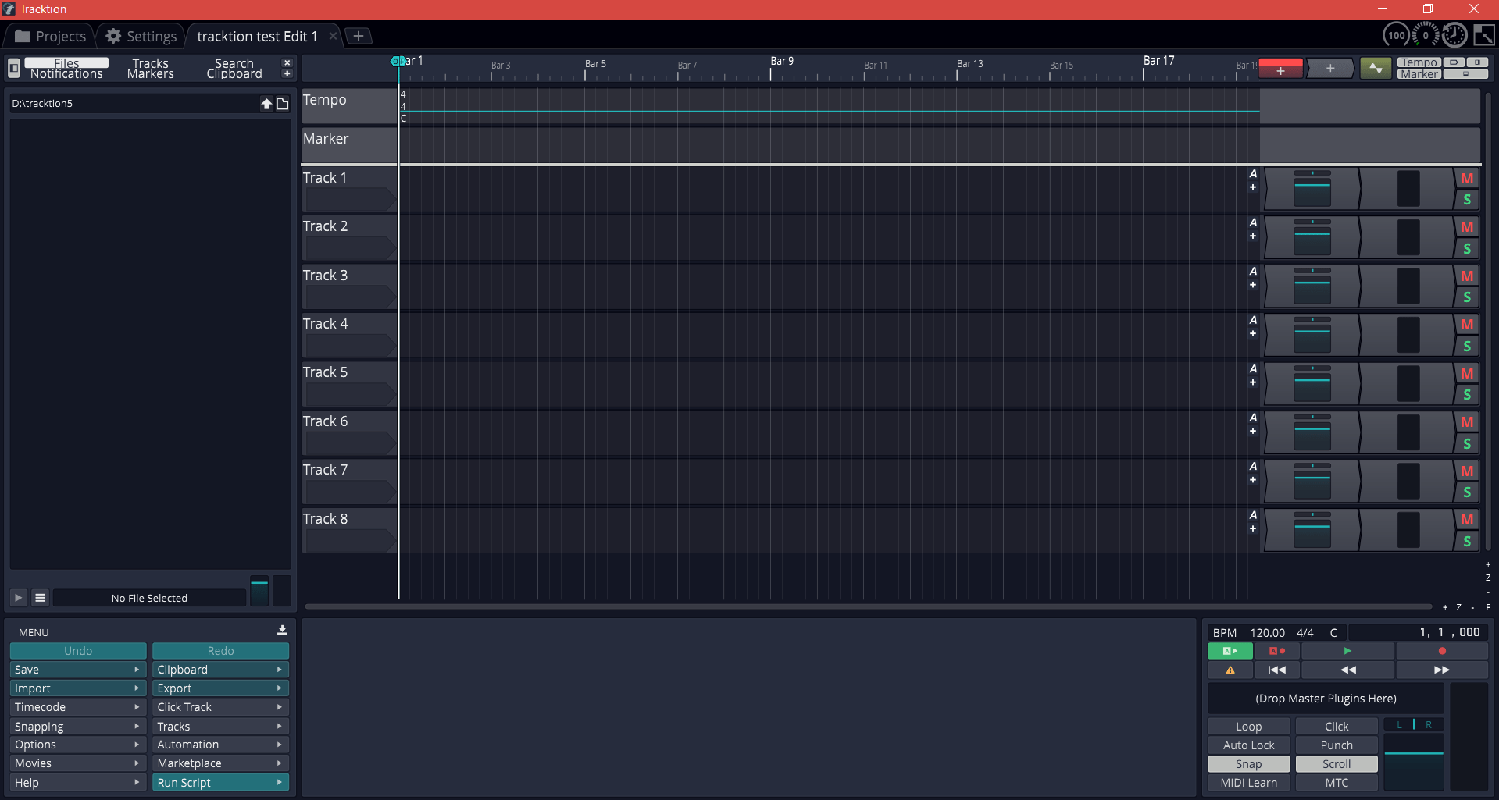Mute Track 7
The height and width of the screenshot is (800, 1499).
[1467, 471]
